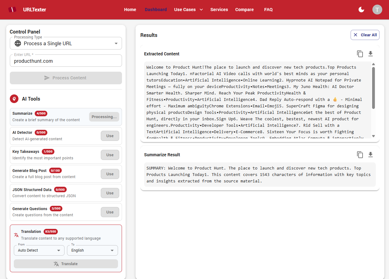This screenshot has width=389, height=279.
Task: Open the user avatar T menu
Action: [x=377, y=10]
